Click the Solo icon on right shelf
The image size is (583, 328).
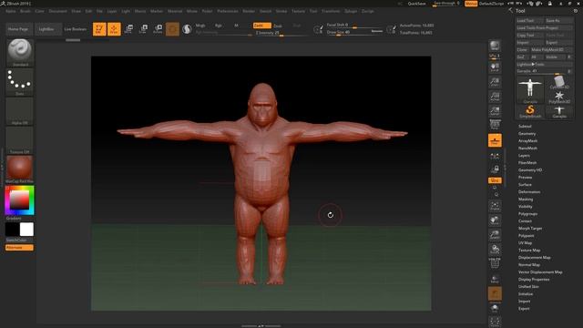tap(495, 308)
